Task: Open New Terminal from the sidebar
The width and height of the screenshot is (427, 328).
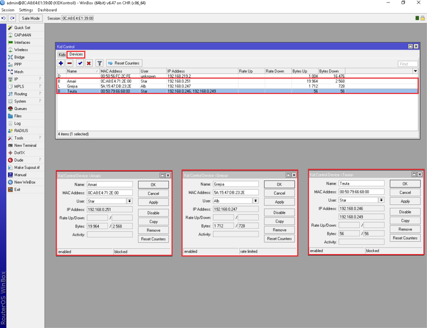Action: [x=25, y=145]
